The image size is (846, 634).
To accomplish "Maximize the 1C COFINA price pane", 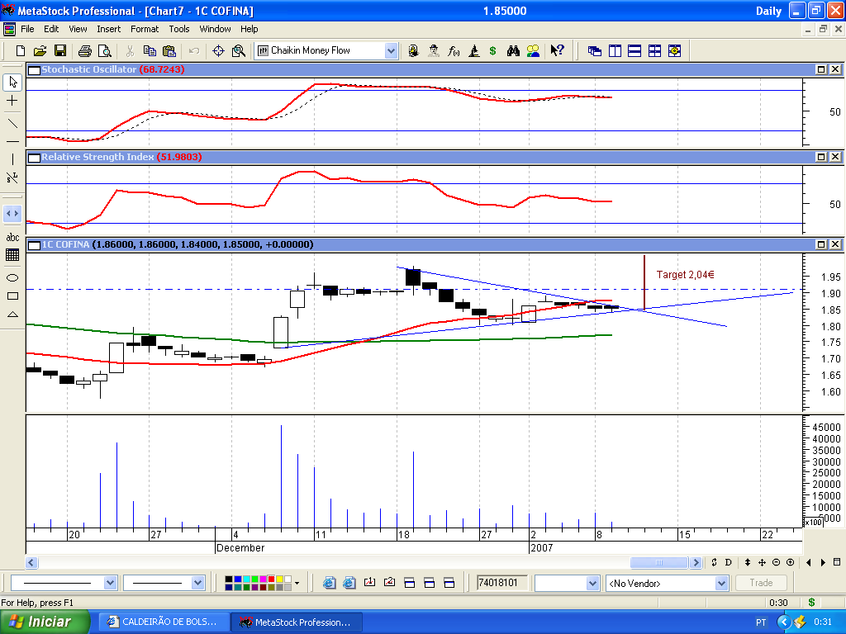I will coord(821,244).
